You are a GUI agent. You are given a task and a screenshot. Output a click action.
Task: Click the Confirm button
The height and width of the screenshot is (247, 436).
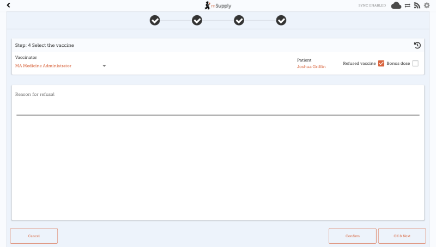pyautogui.click(x=353, y=236)
